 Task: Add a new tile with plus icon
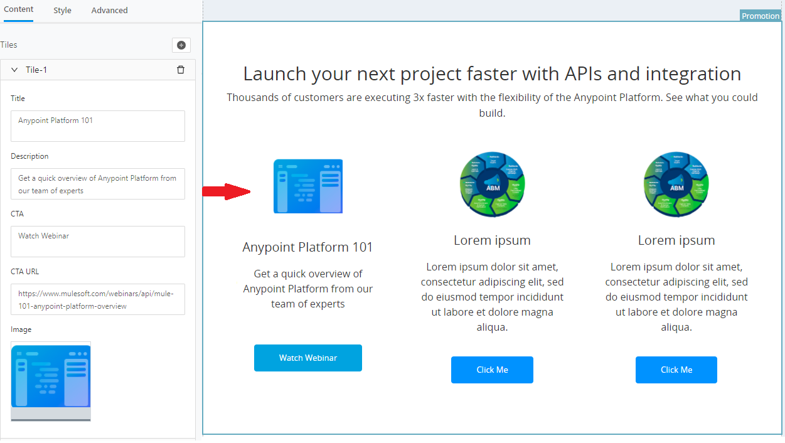[181, 45]
